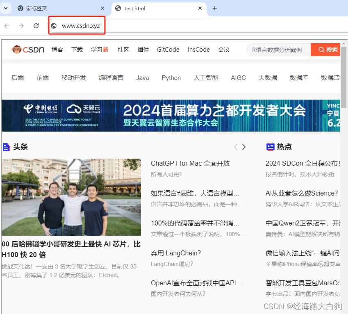Open the 插件 navigation item

coord(143,50)
